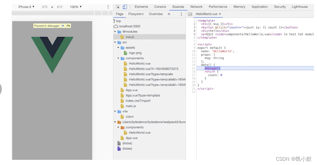317x165 pixels.
Task: Select the Overrides navigator tab
Action: click(x=156, y=14)
